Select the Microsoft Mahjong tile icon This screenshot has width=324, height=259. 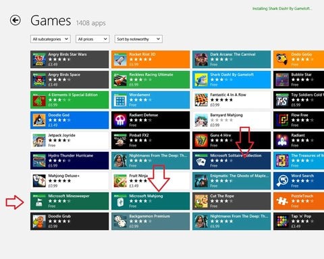[x=120, y=201]
